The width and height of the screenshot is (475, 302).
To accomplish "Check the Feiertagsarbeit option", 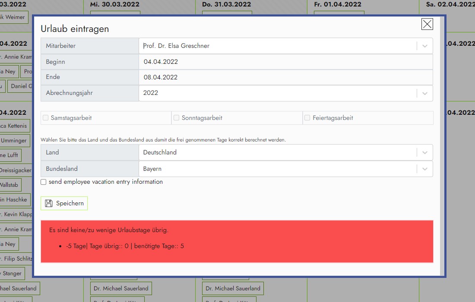I will pos(307,118).
